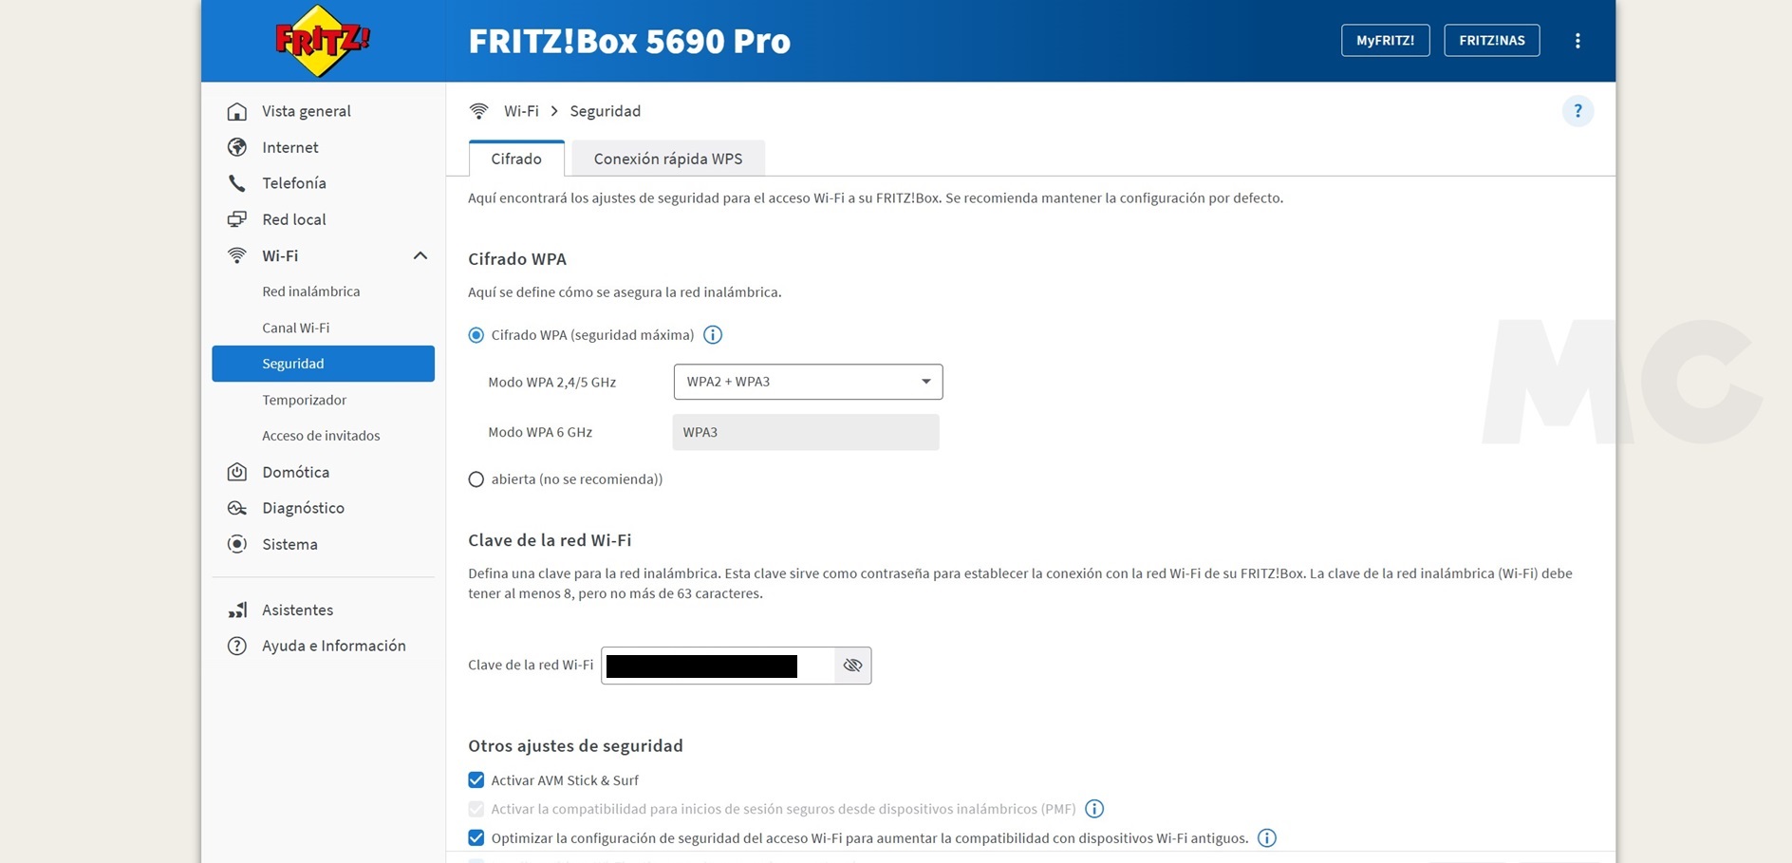Click the FRITZ! logo
Image resolution: width=1792 pixels, height=863 pixels.
323,41
